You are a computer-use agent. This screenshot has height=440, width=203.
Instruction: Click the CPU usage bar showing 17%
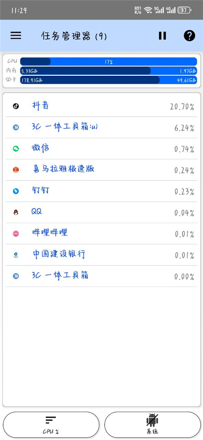point(109,61)
